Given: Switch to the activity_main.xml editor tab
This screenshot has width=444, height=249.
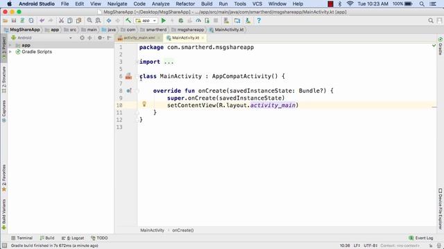Looking at the screenshot, I should click(139, 38).
